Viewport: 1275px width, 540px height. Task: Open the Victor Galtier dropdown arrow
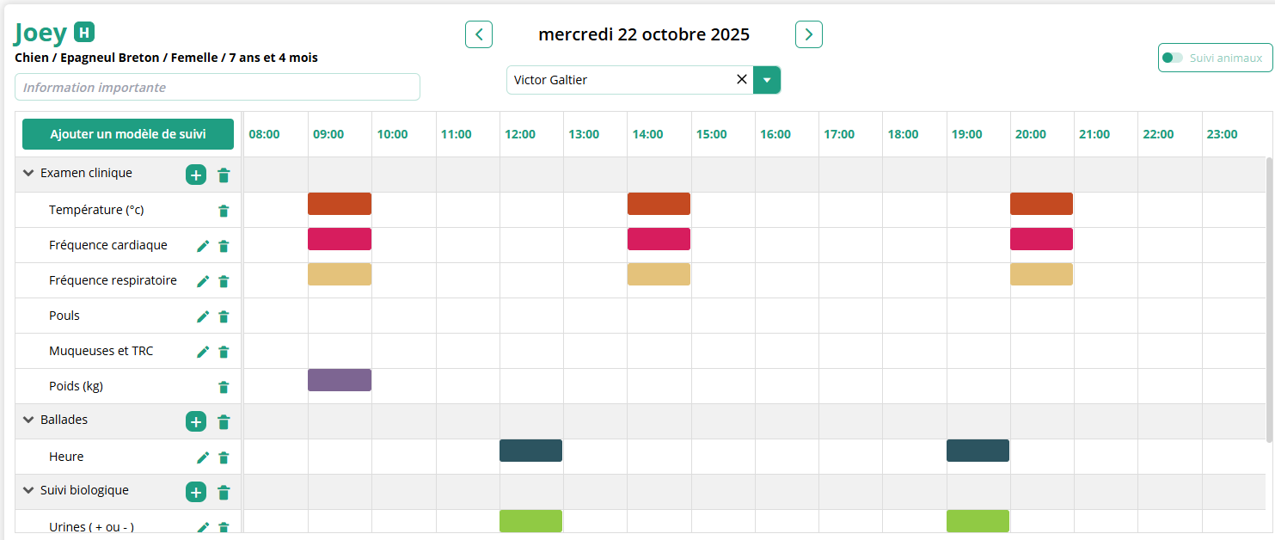click(x=767, y=80)
